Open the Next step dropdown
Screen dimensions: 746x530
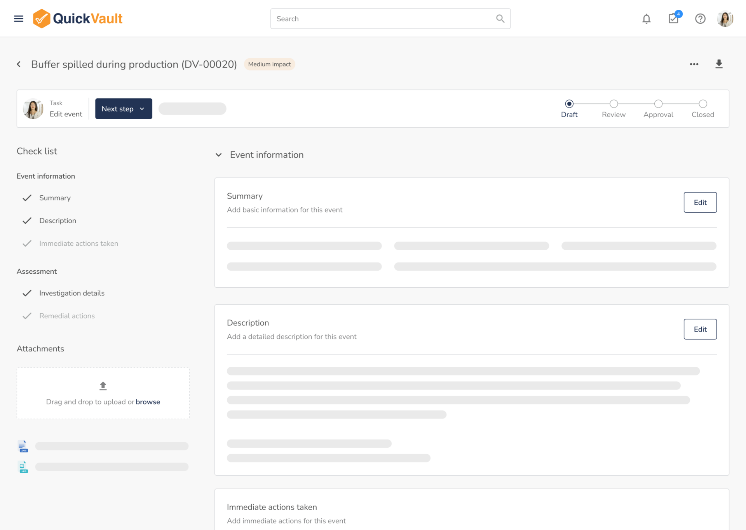point(124,109)
